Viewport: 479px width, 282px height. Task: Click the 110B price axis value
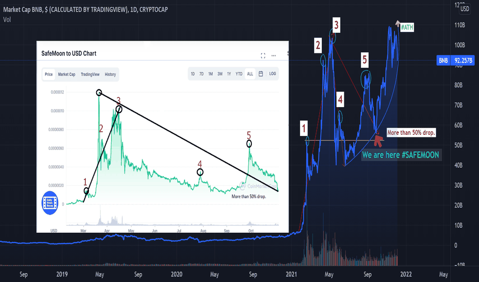459,25
